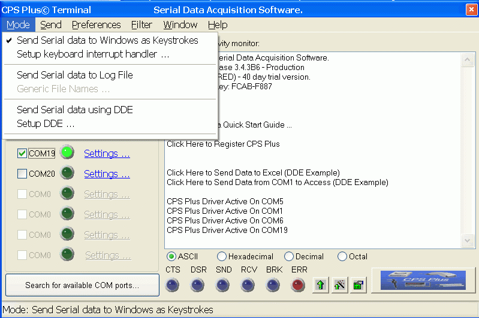The image size is (479, 318).
Task: Open the Filter menu
Action: 141,25
